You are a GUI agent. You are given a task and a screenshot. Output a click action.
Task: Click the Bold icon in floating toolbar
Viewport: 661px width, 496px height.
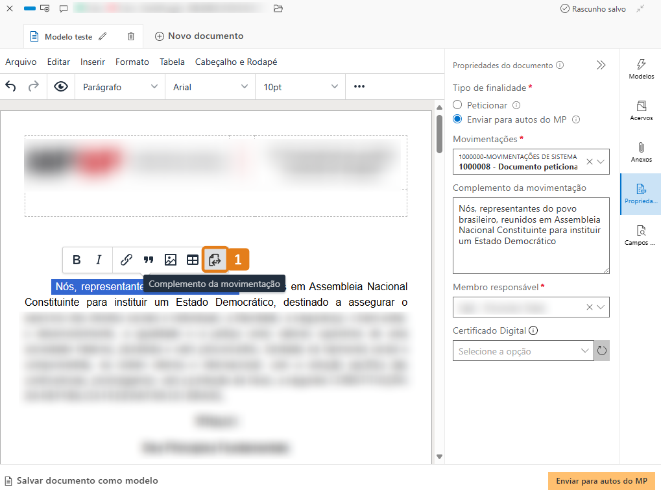77,260
